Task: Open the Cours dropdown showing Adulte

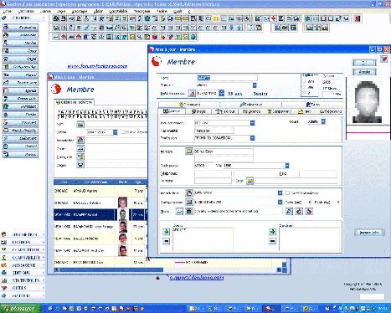Action: point(323,121)
